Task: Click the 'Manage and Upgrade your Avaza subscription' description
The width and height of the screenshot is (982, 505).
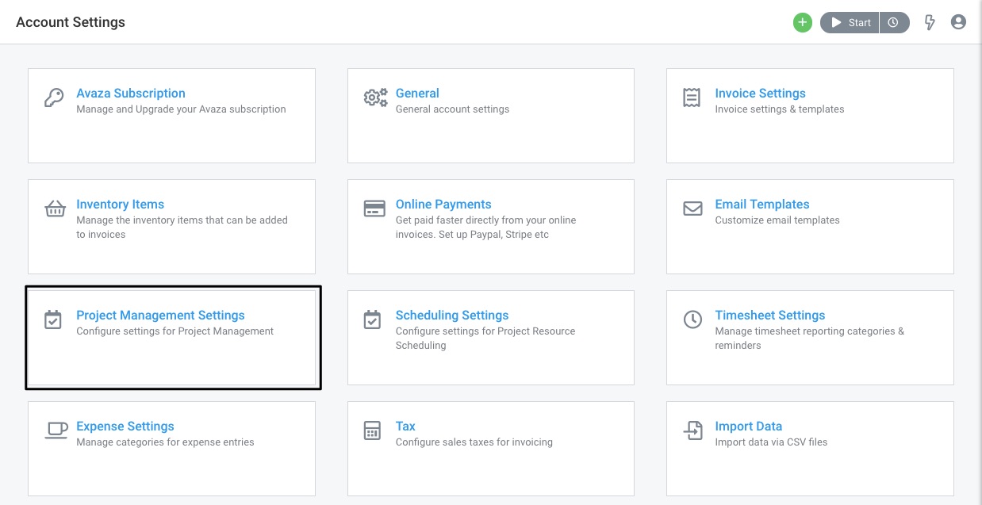Action: 181,109
